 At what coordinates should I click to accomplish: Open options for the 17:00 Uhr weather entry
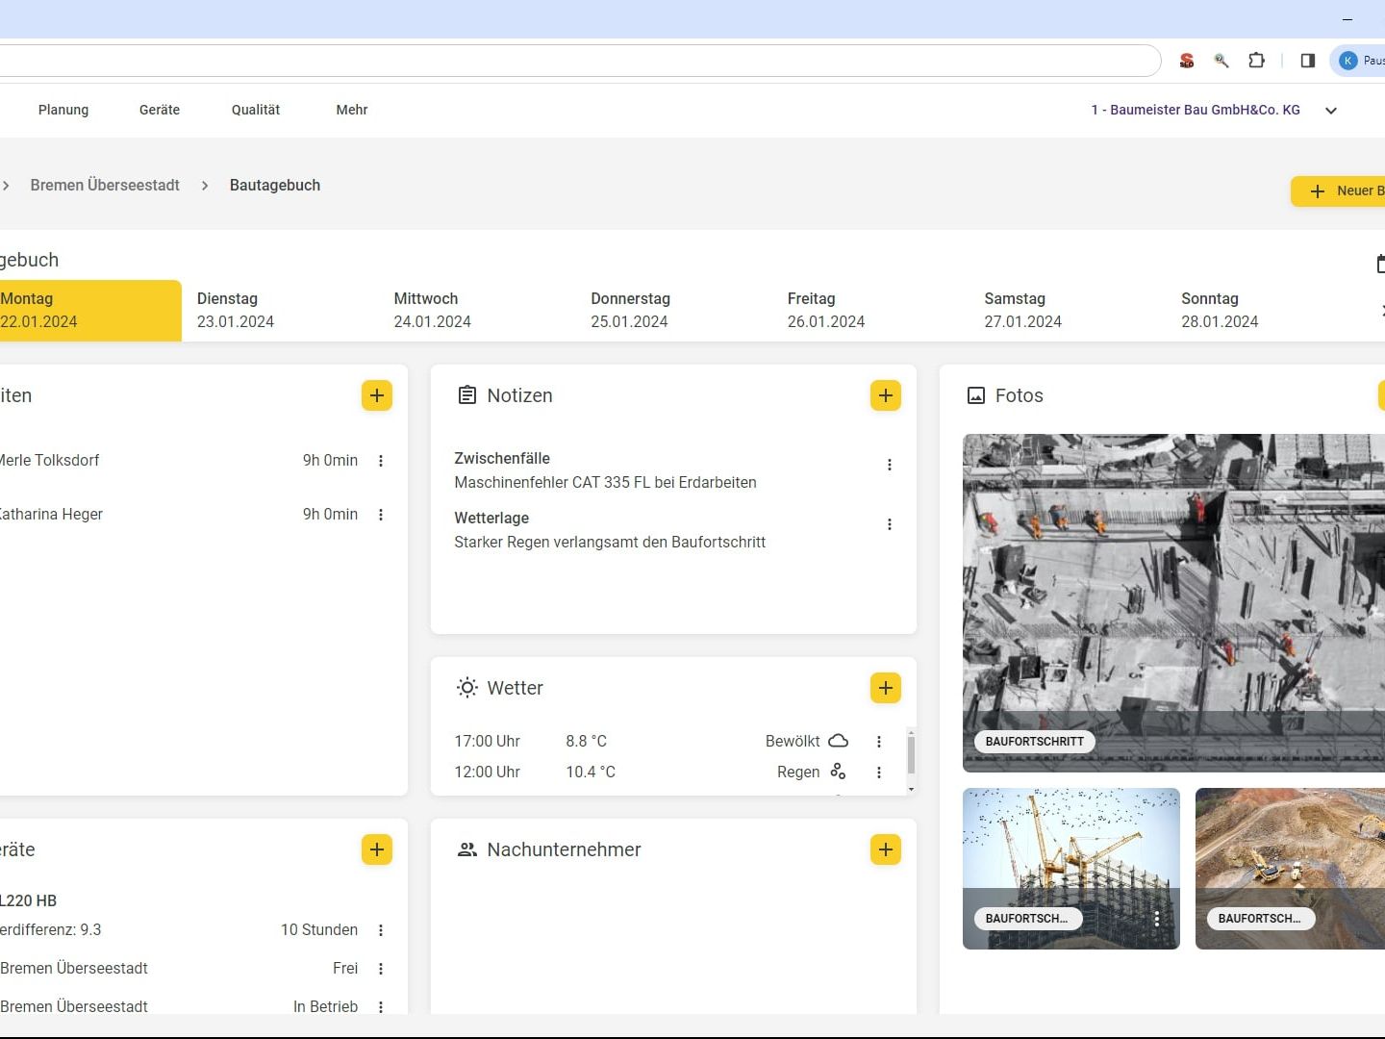click(879, 742)
